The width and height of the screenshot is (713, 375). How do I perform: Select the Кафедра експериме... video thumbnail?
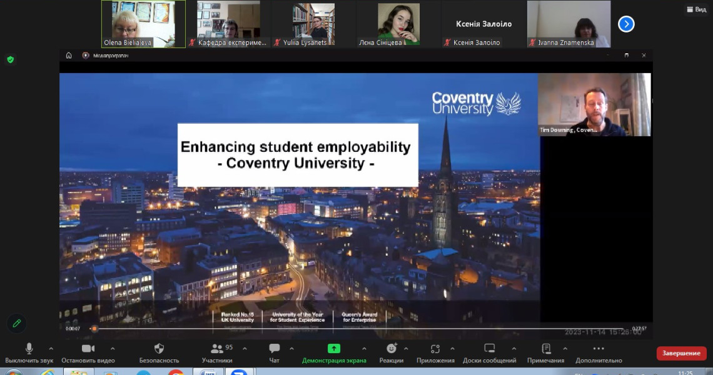229,24
